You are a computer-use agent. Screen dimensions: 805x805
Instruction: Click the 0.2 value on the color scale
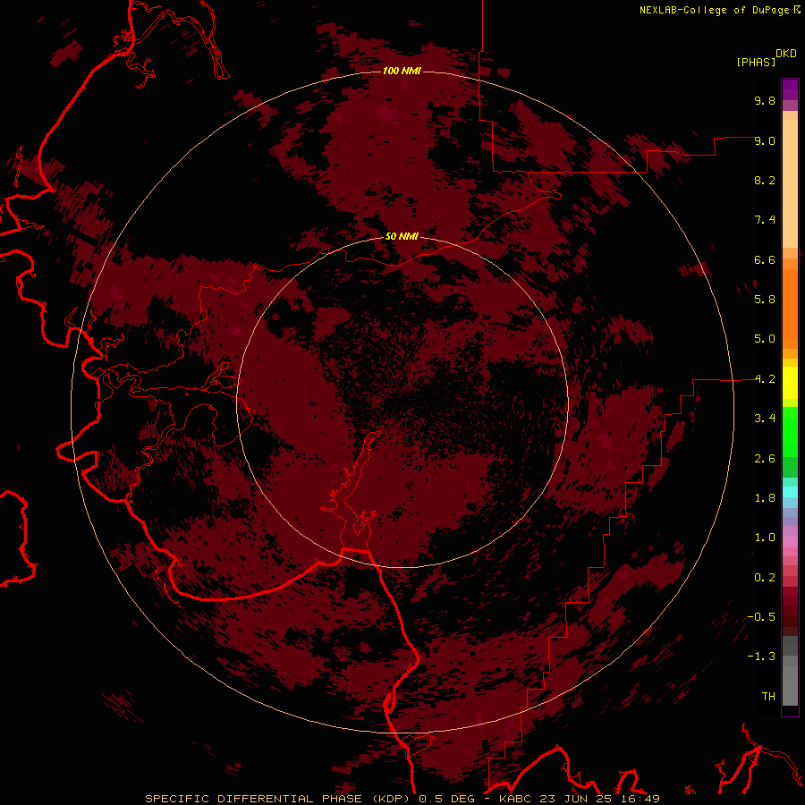pos(765,578)
